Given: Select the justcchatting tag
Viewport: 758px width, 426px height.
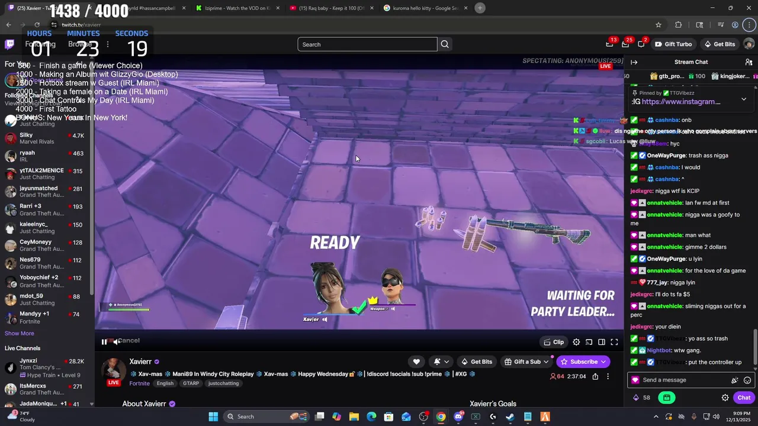Looking at the screenshot, I should tap(224, 383).
